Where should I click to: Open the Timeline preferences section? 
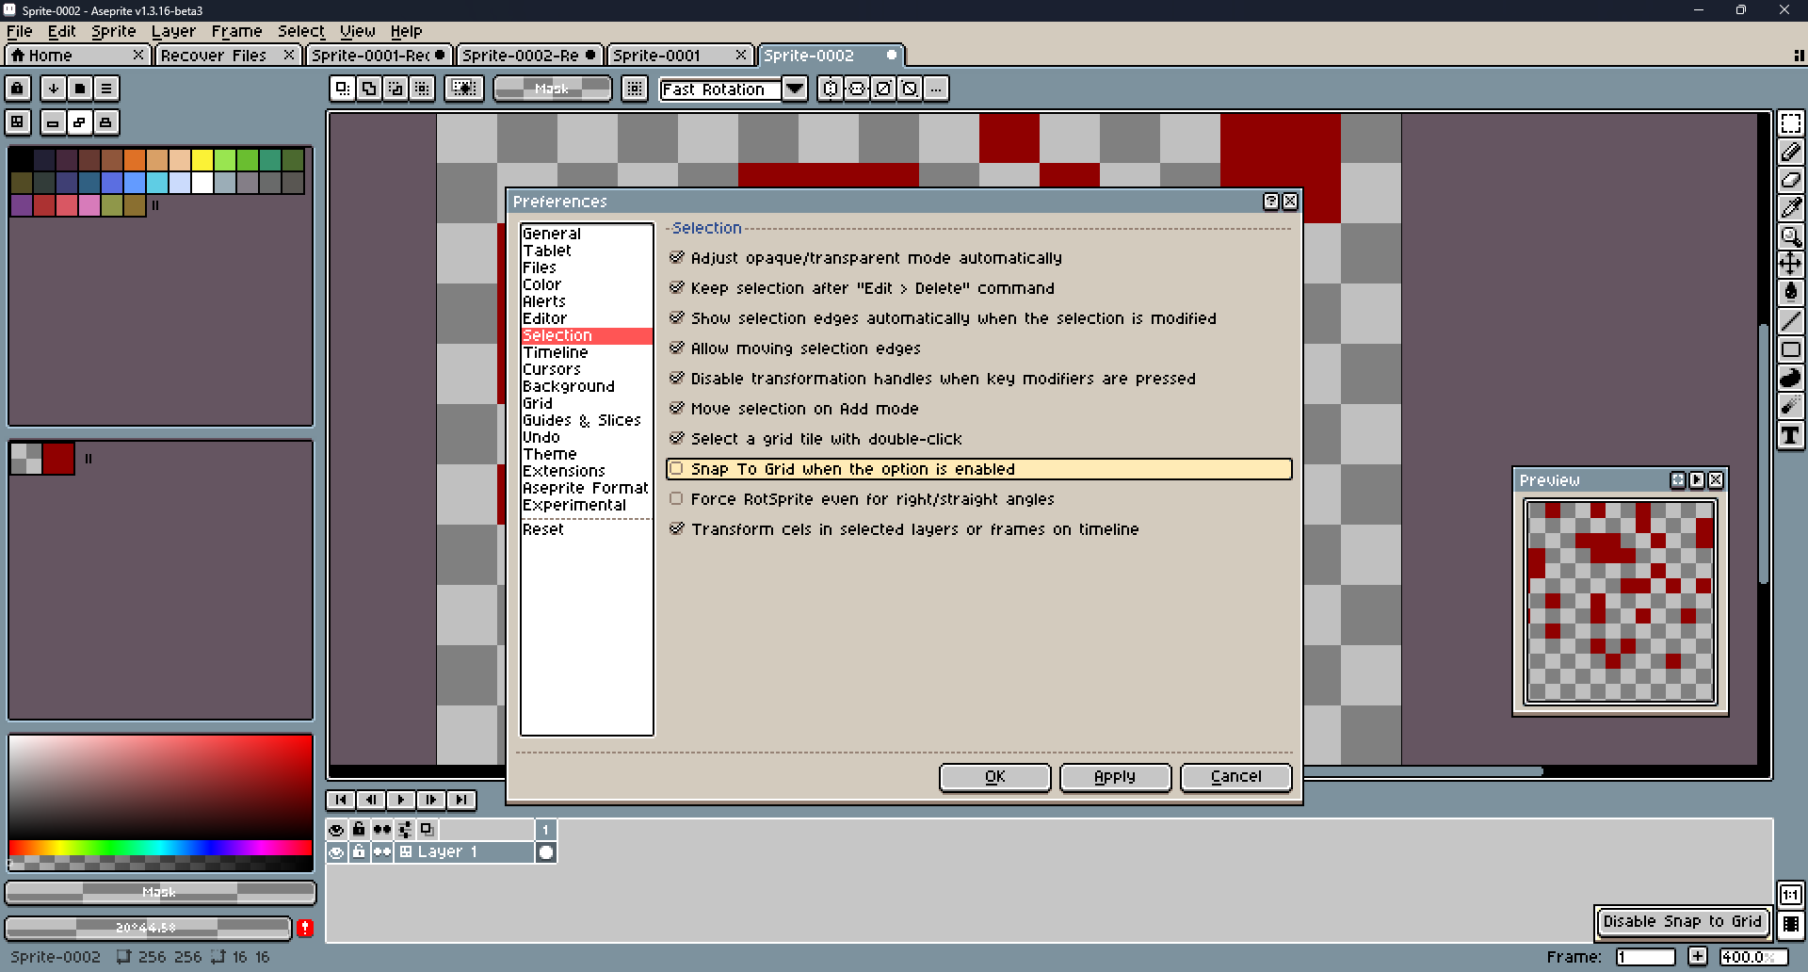(x=556, y=352)
